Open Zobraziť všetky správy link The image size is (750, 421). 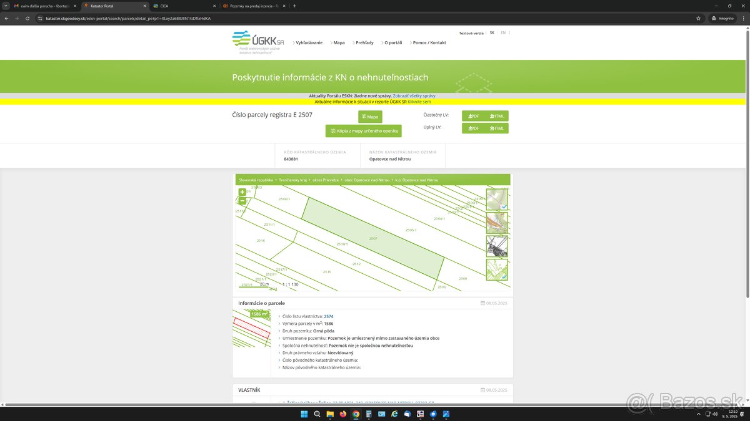(414, 96)
